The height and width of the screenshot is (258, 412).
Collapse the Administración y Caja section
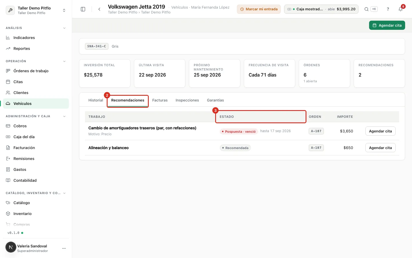[x=64, y=116]
